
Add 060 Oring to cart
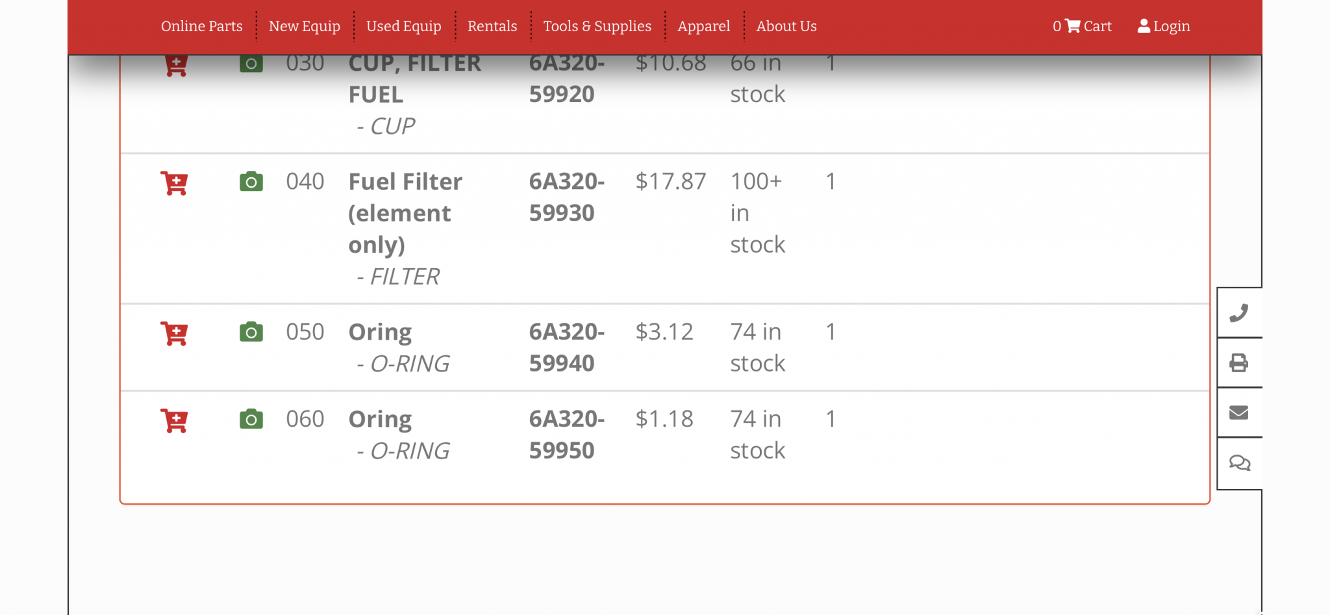click(174, 421)
